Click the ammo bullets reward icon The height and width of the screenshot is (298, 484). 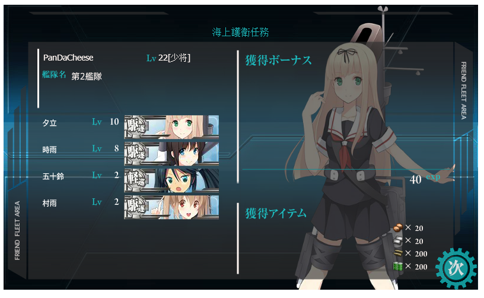(x=397, y=253)
